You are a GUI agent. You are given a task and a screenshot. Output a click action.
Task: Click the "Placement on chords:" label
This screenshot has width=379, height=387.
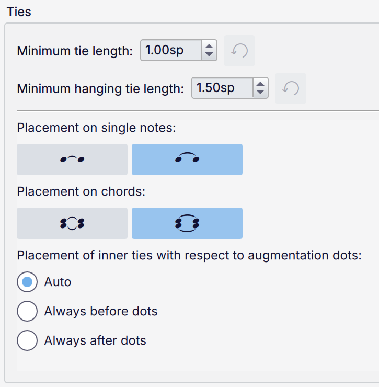click(81, 192)
